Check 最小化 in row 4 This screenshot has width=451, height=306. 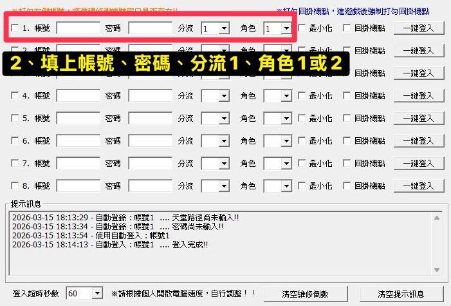(x=302, y=95)
